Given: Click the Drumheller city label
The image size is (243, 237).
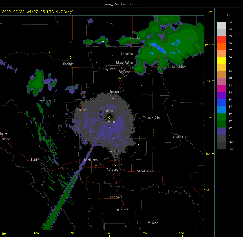Looking at the screenshot, I should 180,137.
